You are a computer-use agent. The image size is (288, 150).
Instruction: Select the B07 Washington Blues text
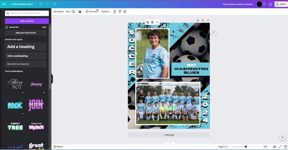(191, 69)
